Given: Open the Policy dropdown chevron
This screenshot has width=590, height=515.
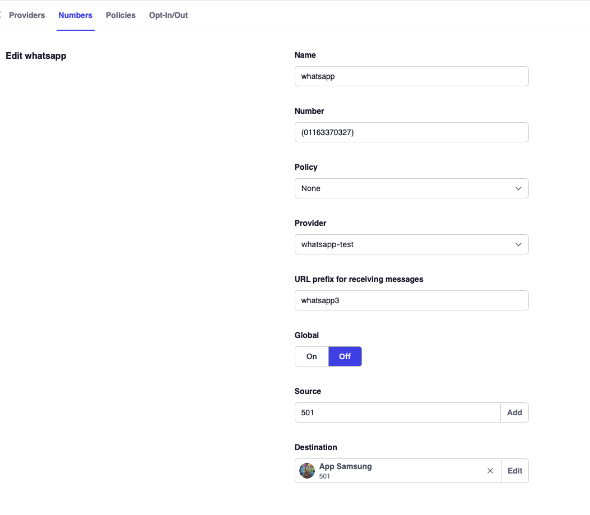Looking at the screenshot, I should pos(518,188).
